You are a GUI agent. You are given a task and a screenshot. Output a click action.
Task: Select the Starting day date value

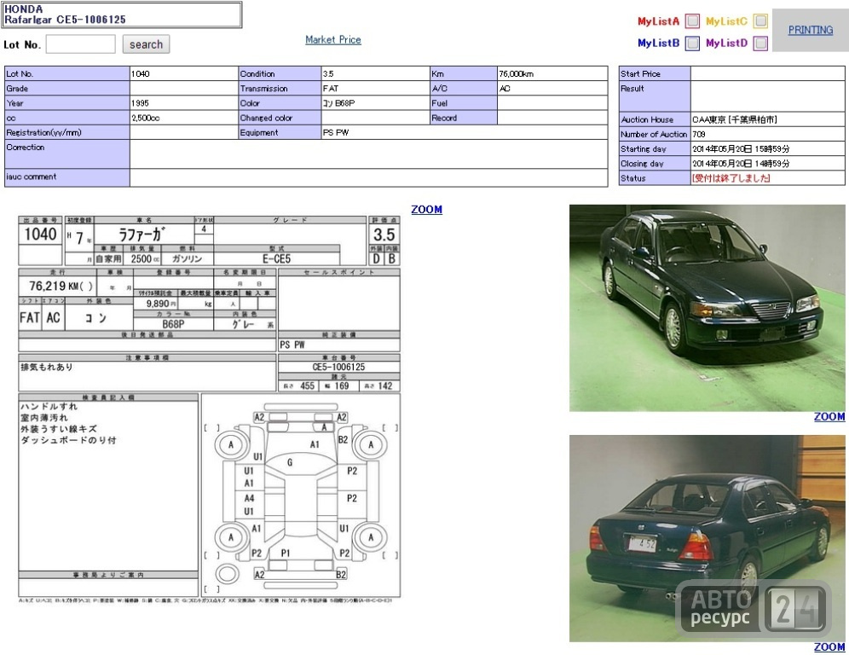tap(741, 148)
